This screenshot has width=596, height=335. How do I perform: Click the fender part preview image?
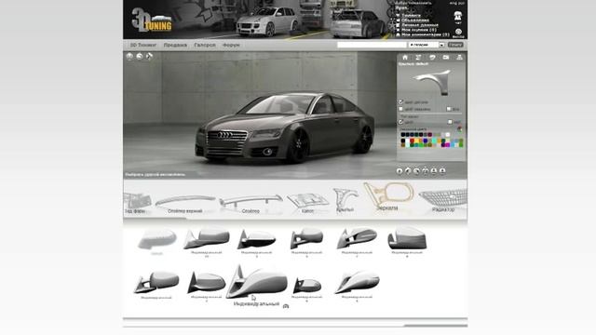tap(432, 82)
